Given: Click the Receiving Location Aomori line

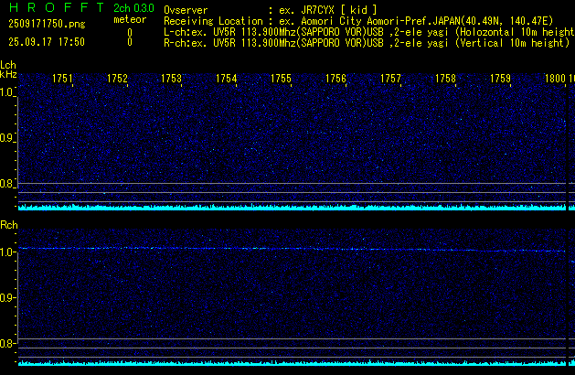Looking at the screenshot, I should pos(358,21).
